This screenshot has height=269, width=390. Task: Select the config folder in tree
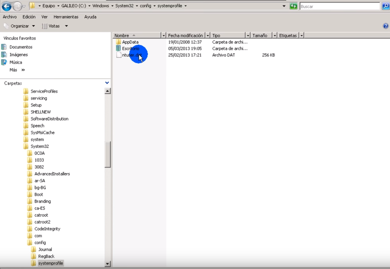click(40, 243)
